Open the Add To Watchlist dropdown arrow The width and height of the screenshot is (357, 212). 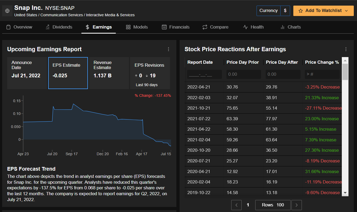pos(346,11)
